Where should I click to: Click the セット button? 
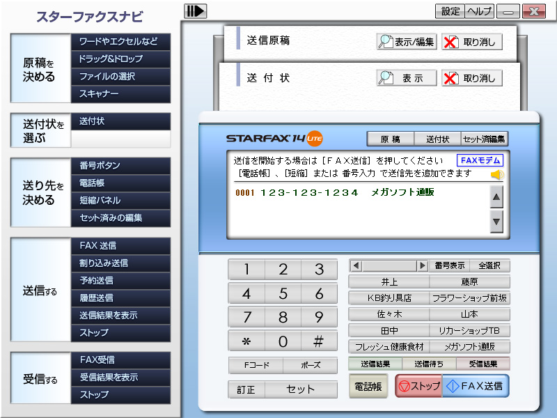[x=301, y=389]
